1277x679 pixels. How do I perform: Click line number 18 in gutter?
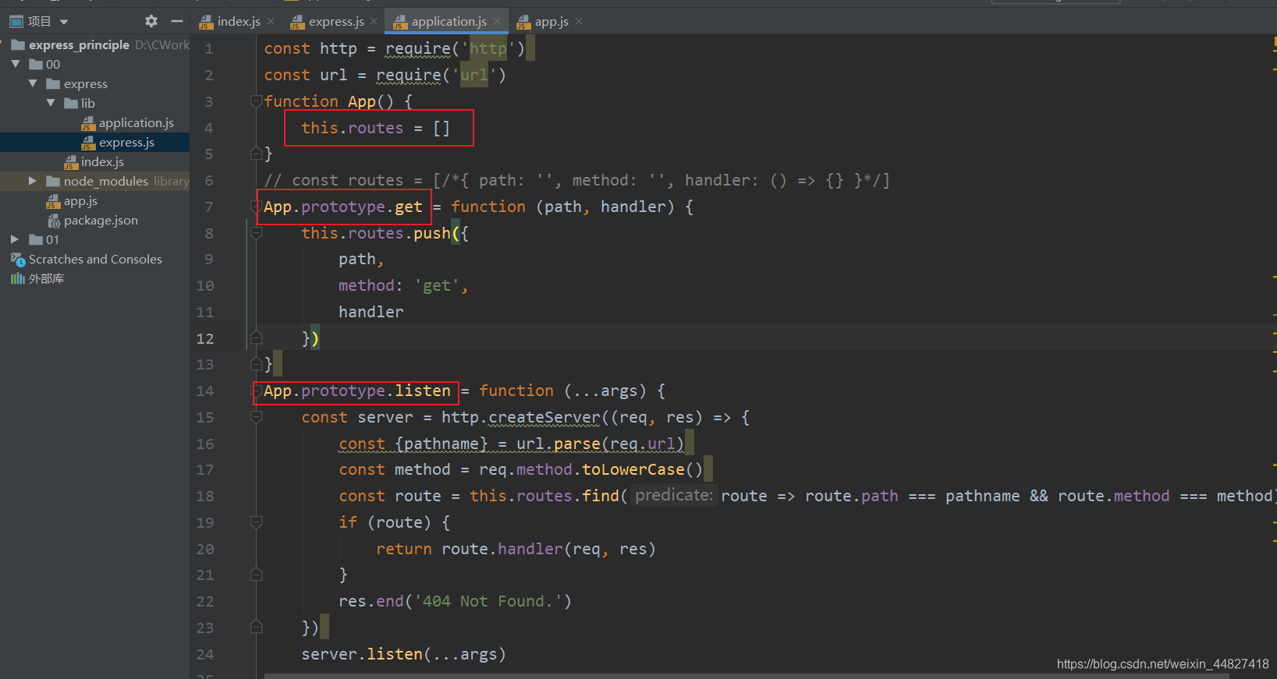(204, 496)
